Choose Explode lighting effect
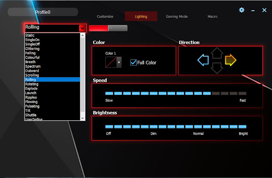The image size is (272, 178). pyautogui.click(x=52, y=89)
